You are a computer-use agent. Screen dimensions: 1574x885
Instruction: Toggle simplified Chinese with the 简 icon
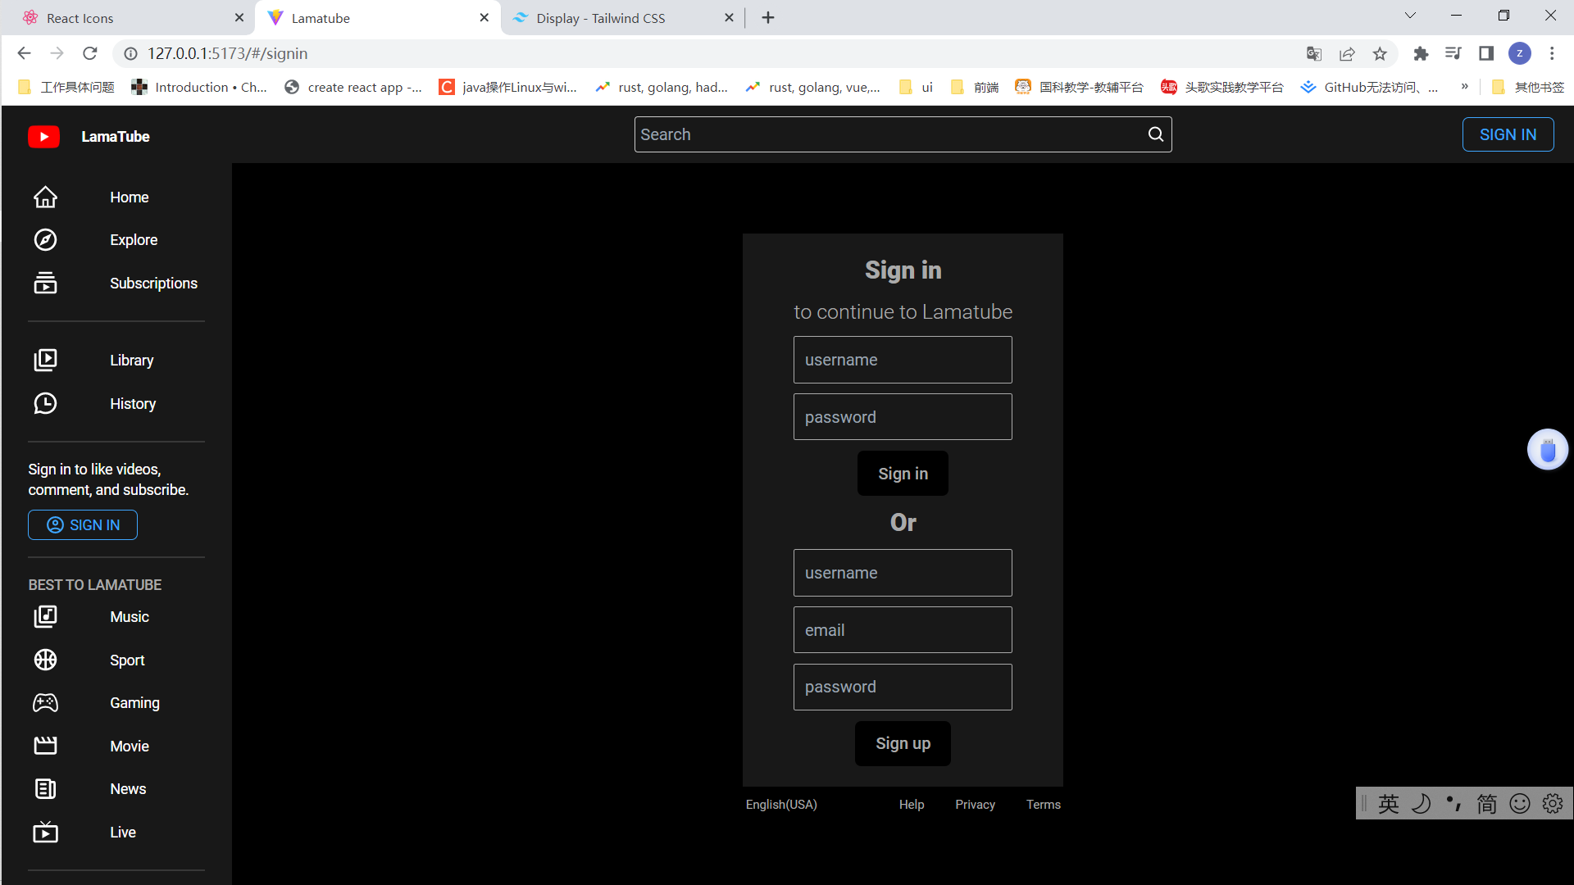[1487, 803]
